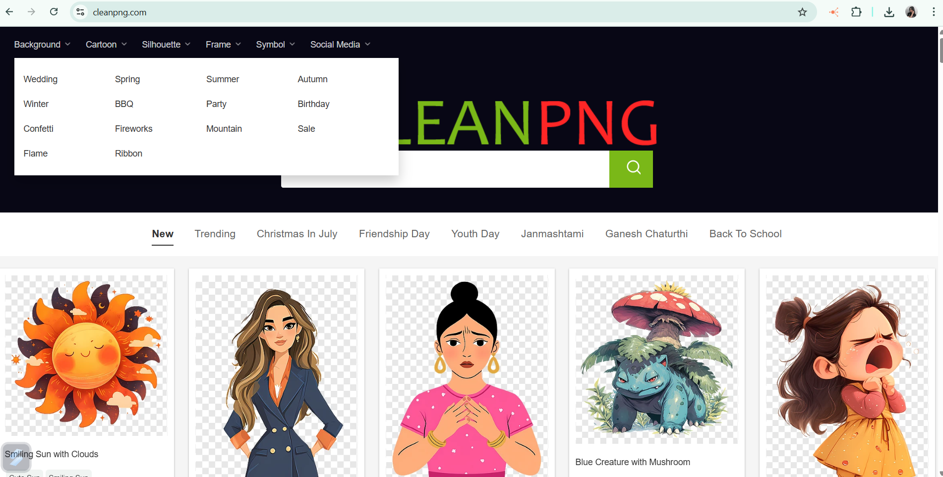Open the browser Extensions puzzle icon

click(856, 12)
